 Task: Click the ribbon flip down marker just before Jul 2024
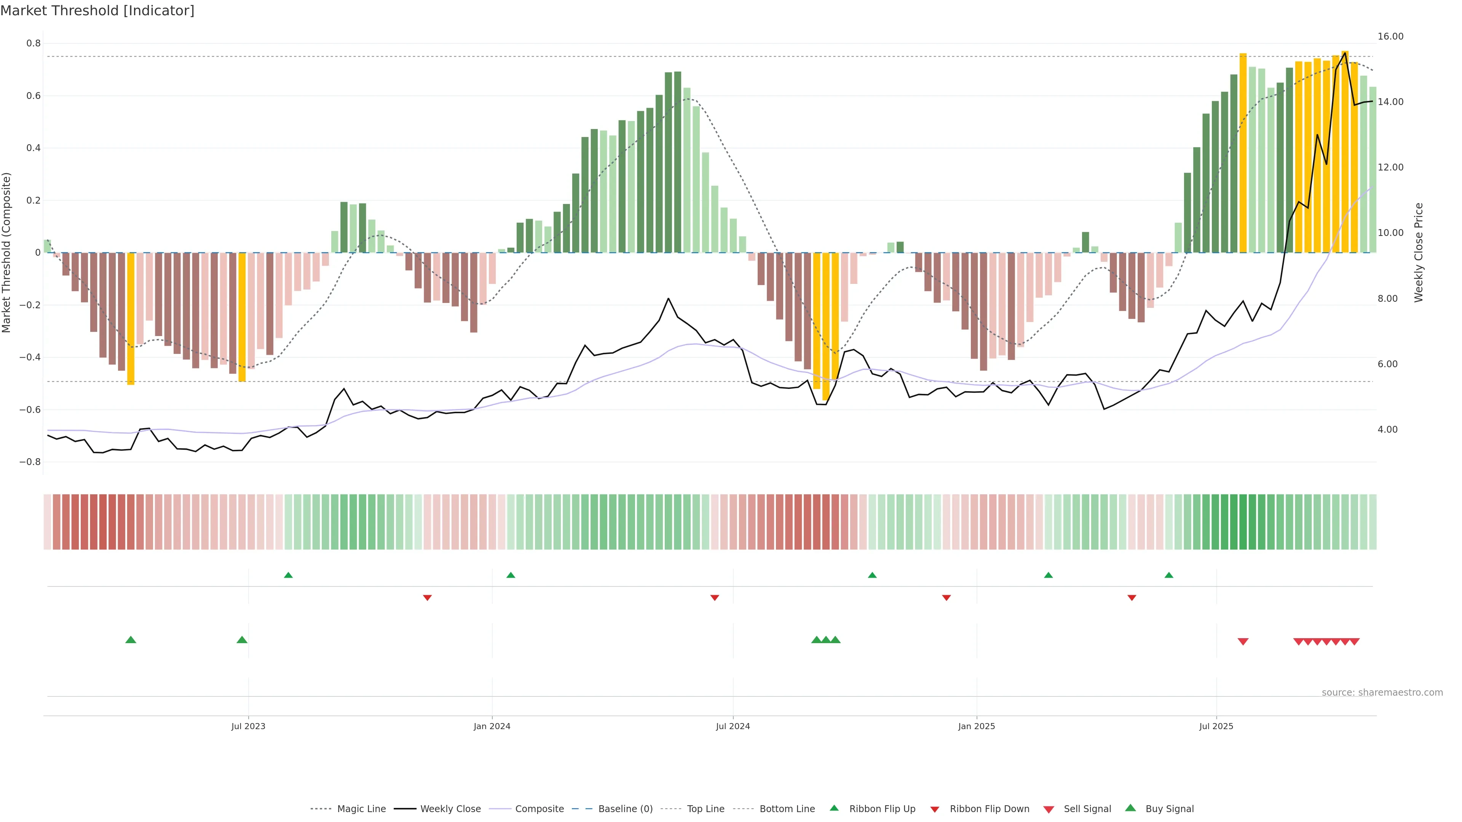point(715,598)
